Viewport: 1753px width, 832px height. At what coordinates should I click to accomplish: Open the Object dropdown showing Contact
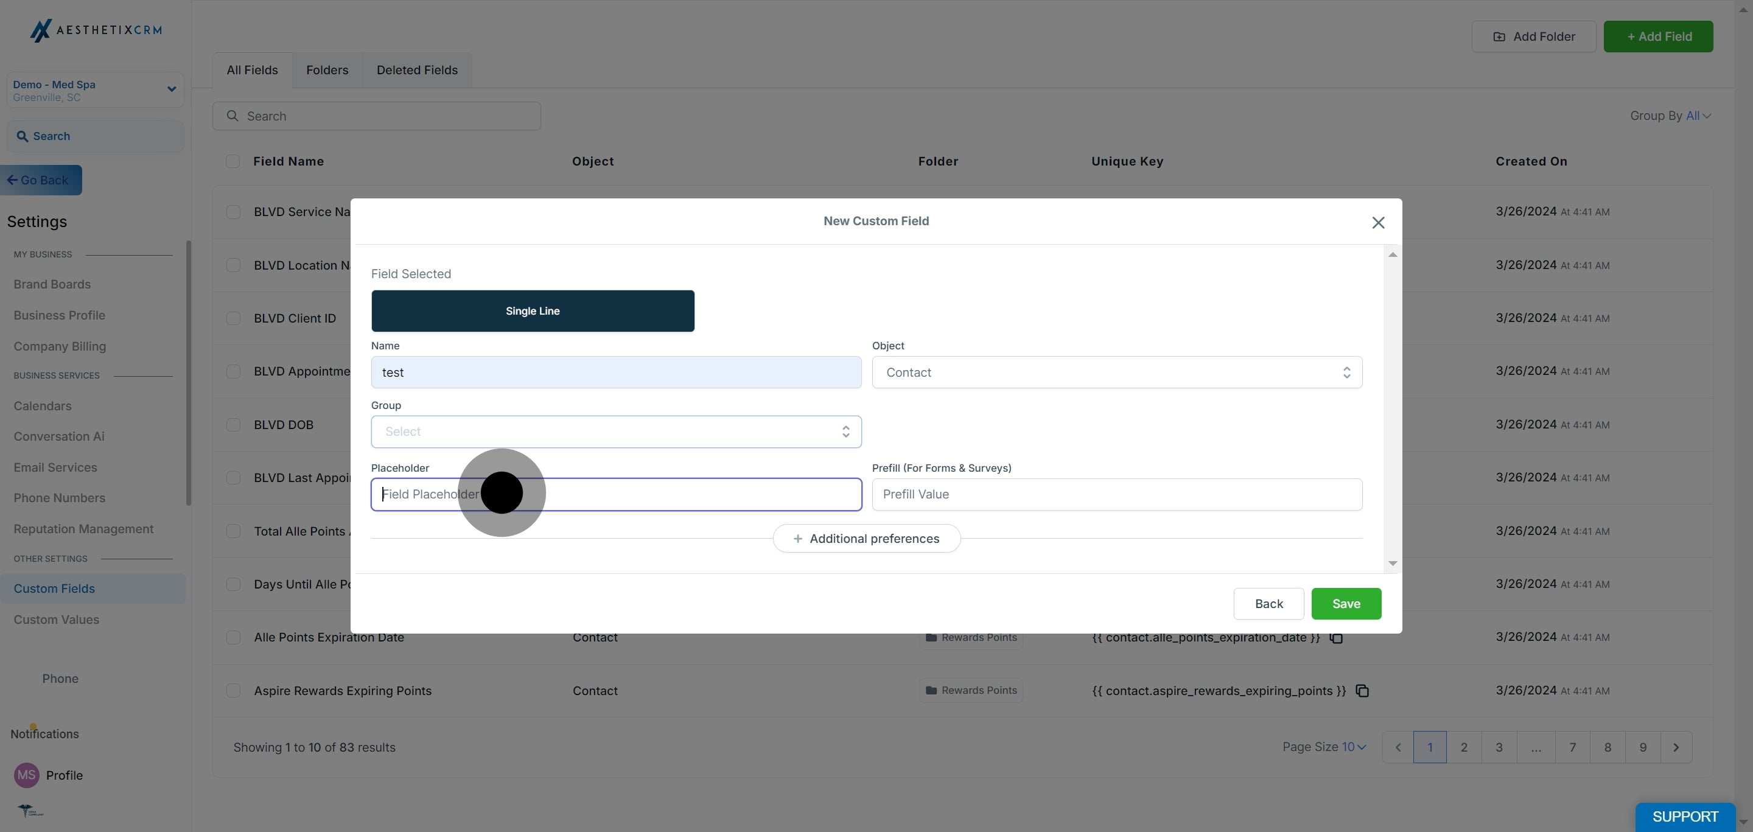(x=1116, y=372)
